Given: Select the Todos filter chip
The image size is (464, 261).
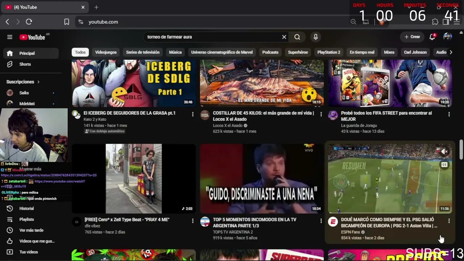Looking at the screenshot, I should [80, 52].
